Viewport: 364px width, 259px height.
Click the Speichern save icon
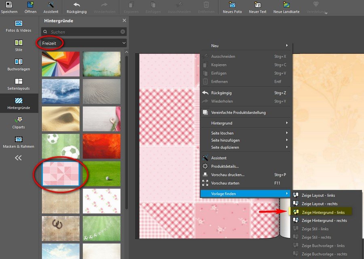click(9, 5)
